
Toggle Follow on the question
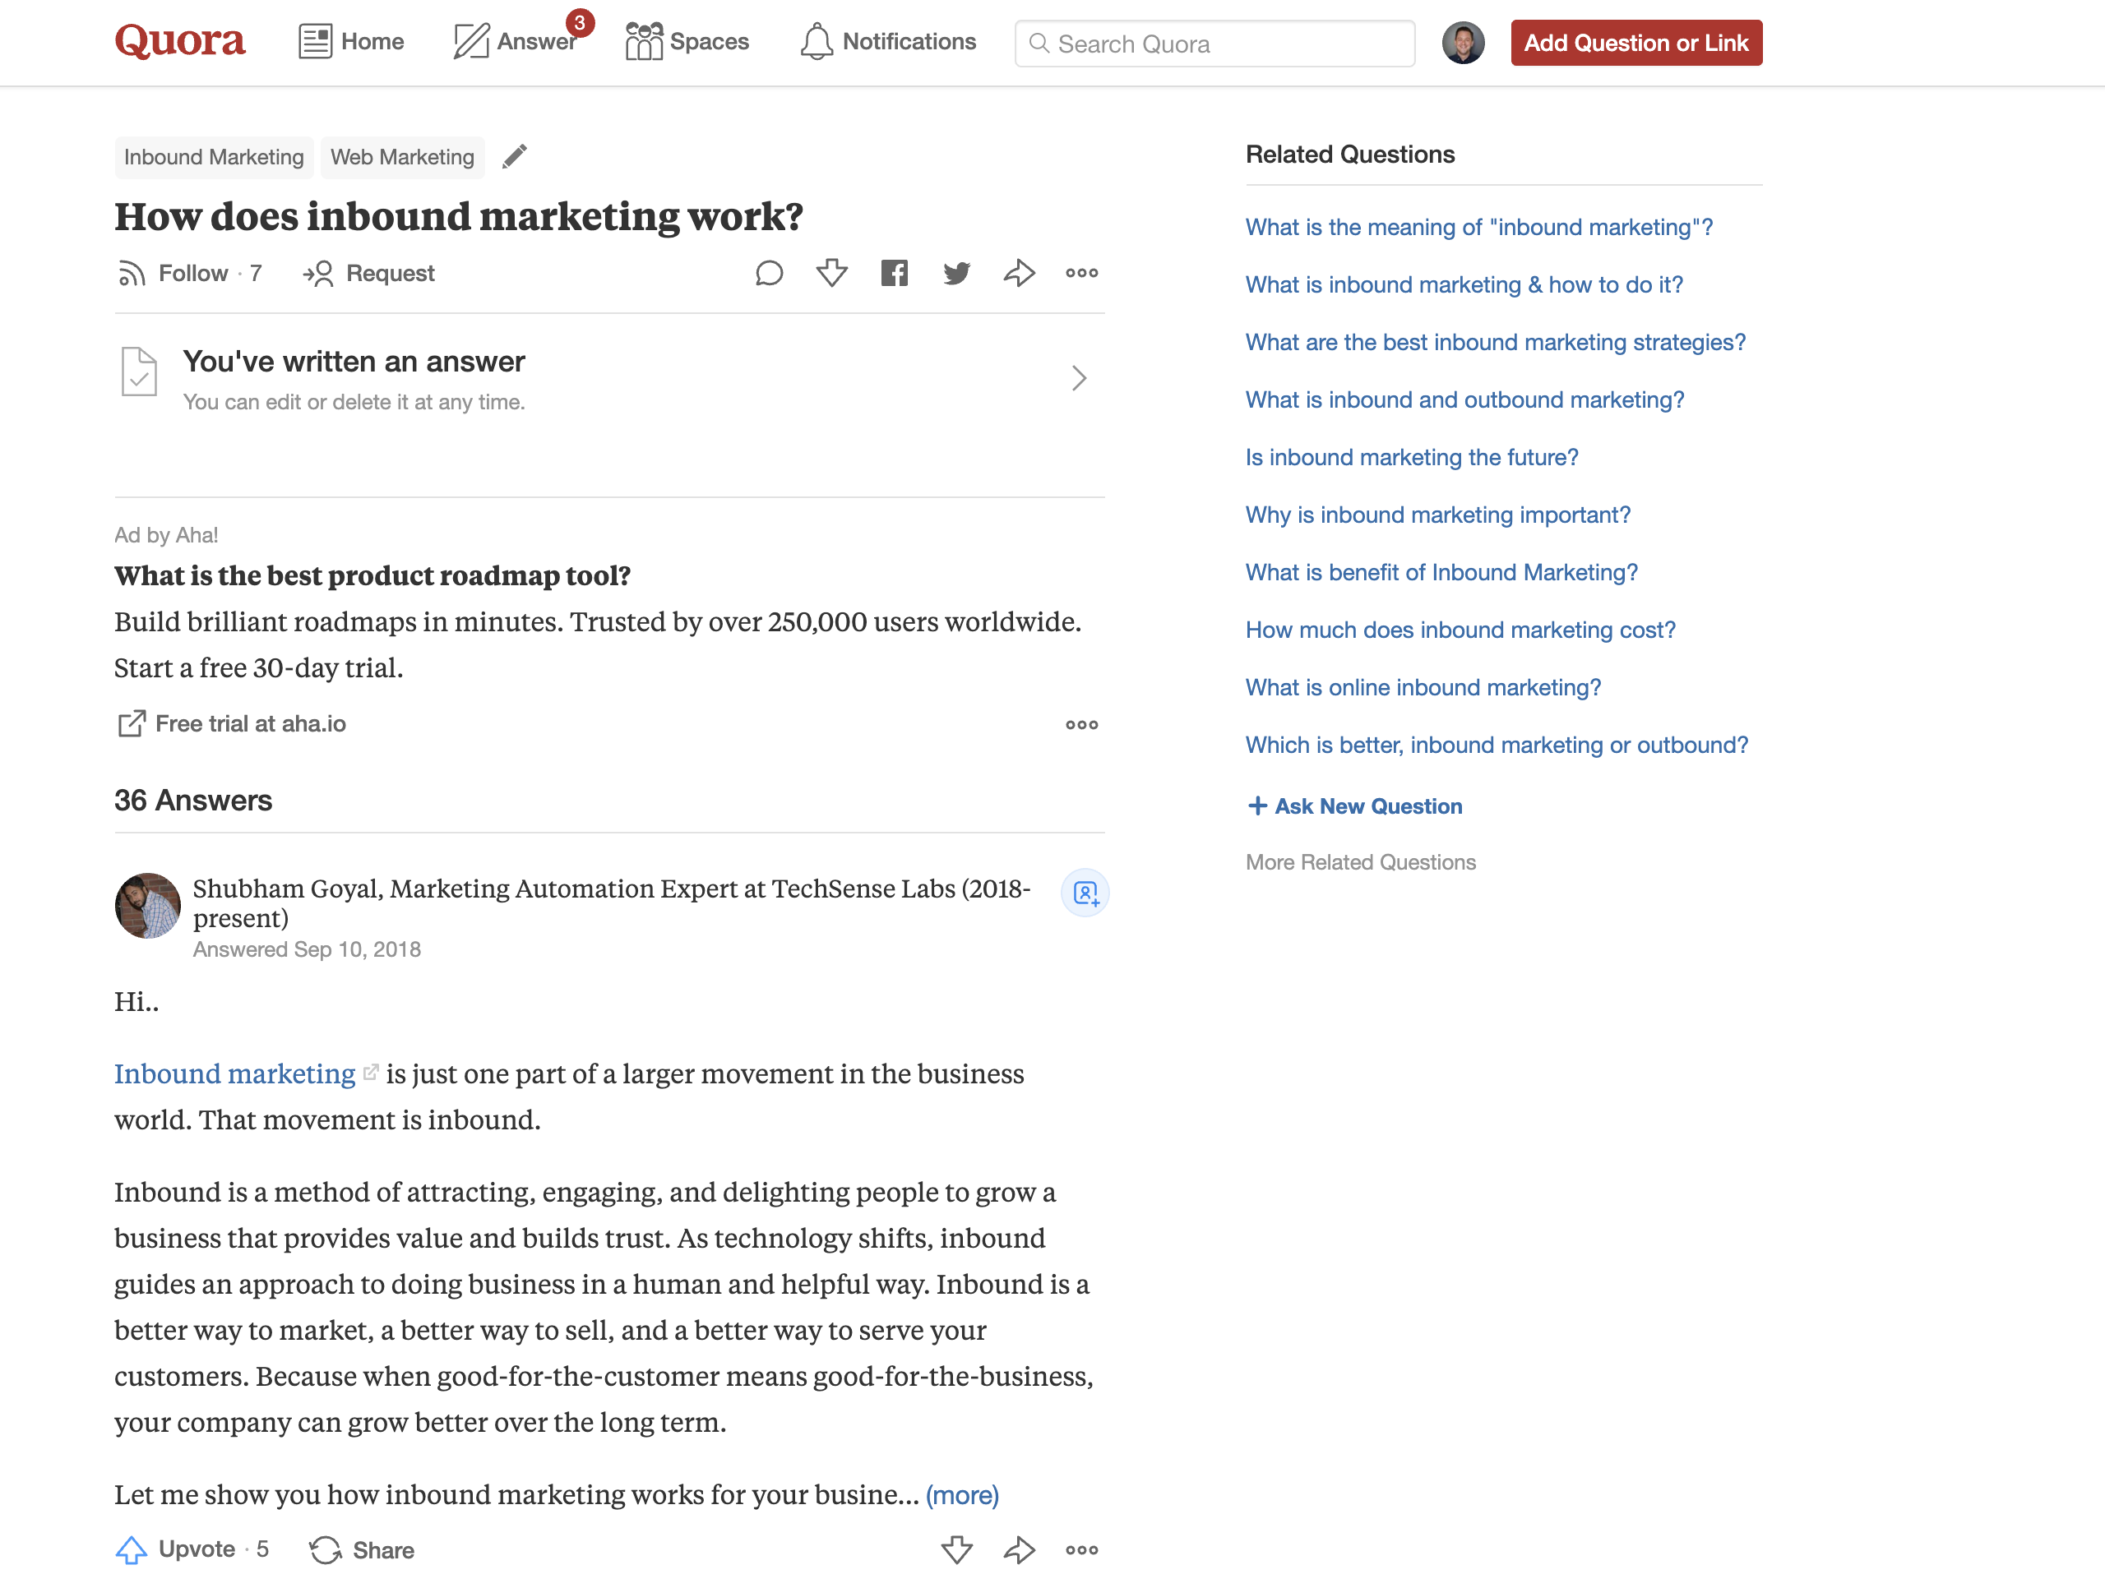pyautogui.click(x=190, y=274)
